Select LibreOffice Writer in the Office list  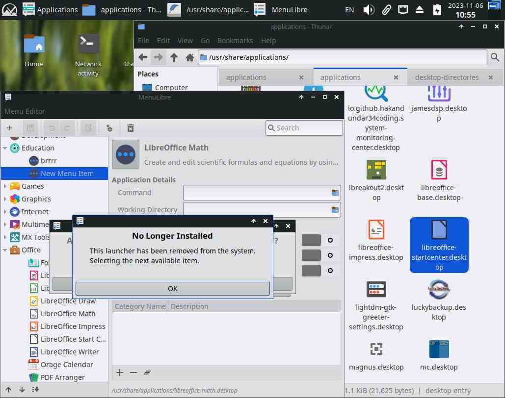70,352
